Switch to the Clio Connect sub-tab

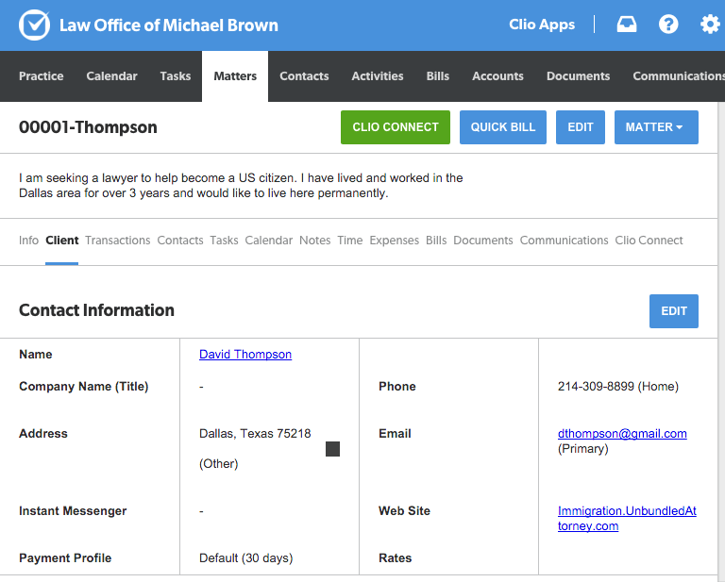649,241
